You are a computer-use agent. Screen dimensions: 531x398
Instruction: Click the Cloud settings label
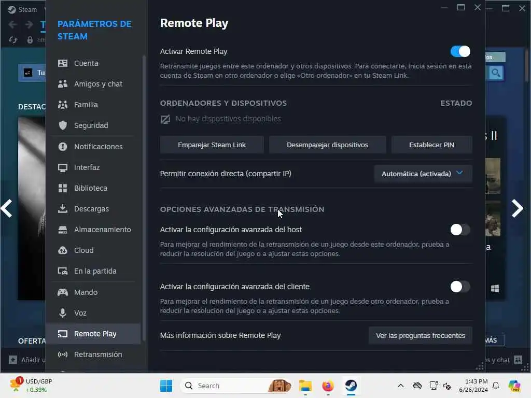(84, 250)
